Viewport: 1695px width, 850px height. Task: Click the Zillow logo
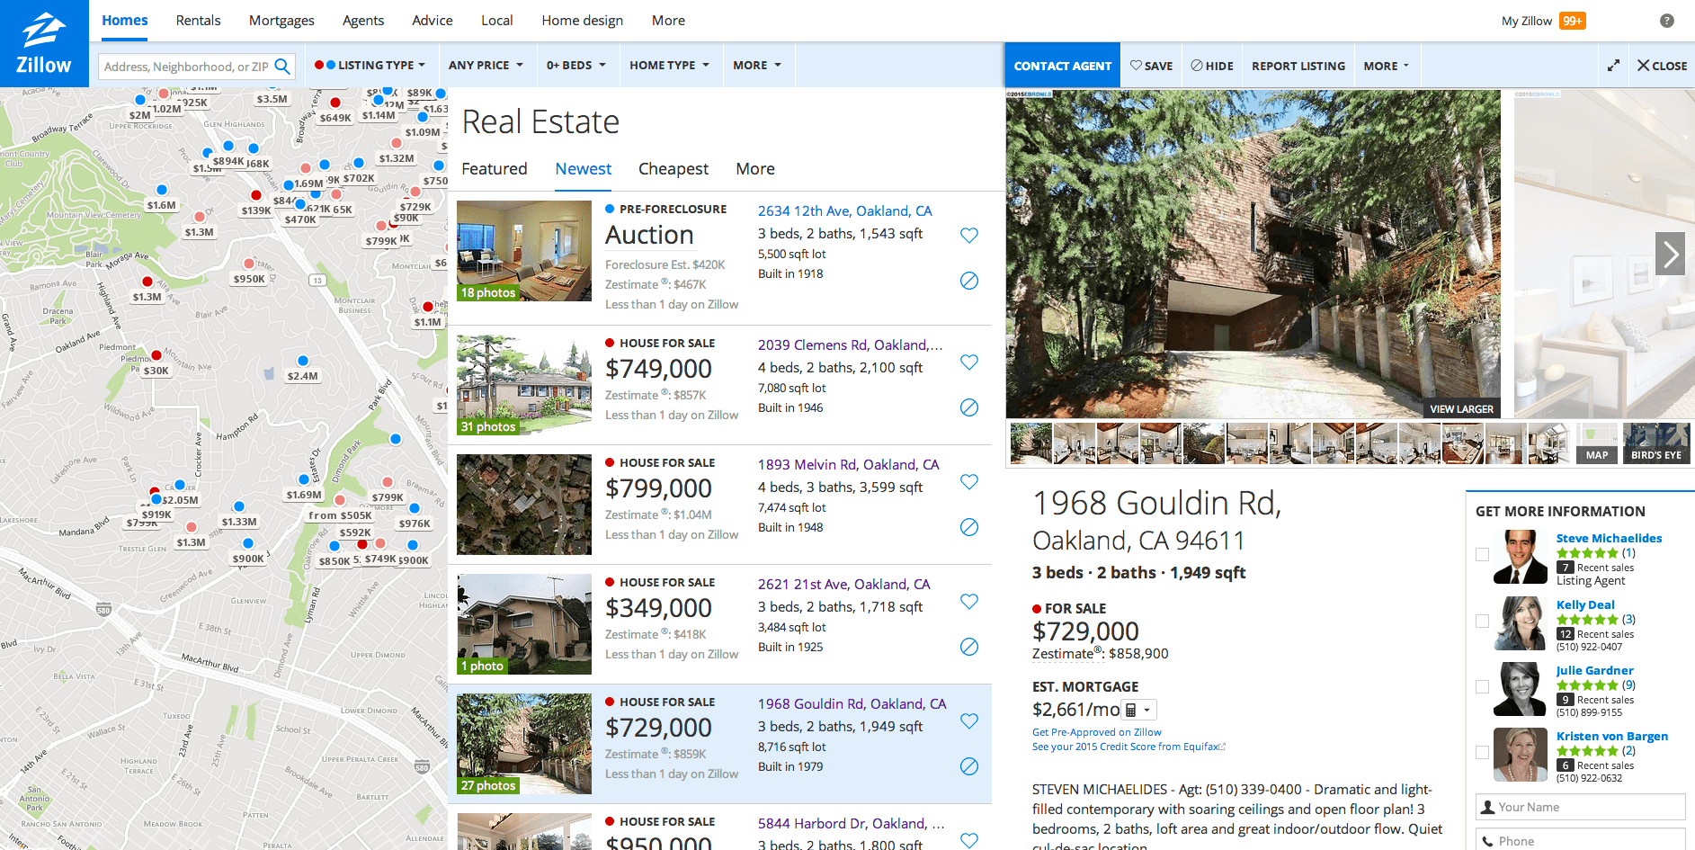(x=42, y=42)
